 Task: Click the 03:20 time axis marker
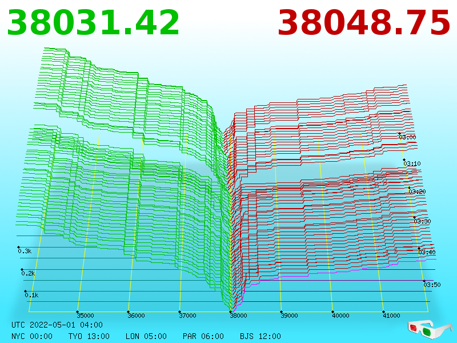[418, 192]
